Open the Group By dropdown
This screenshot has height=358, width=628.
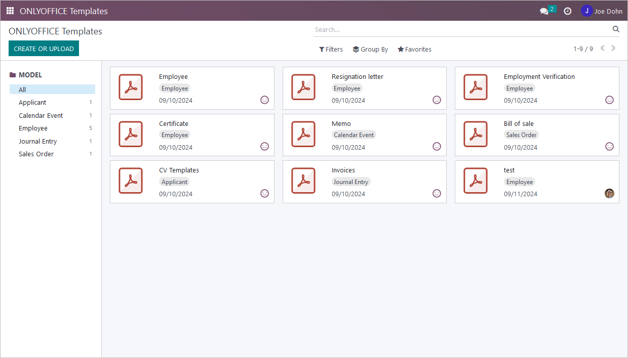coord(370,49)
